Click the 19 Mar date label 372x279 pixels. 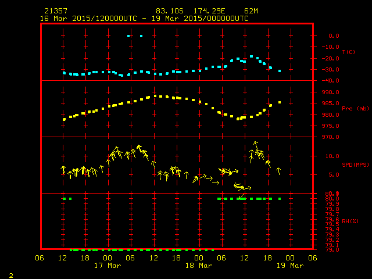tap(290, 266)
